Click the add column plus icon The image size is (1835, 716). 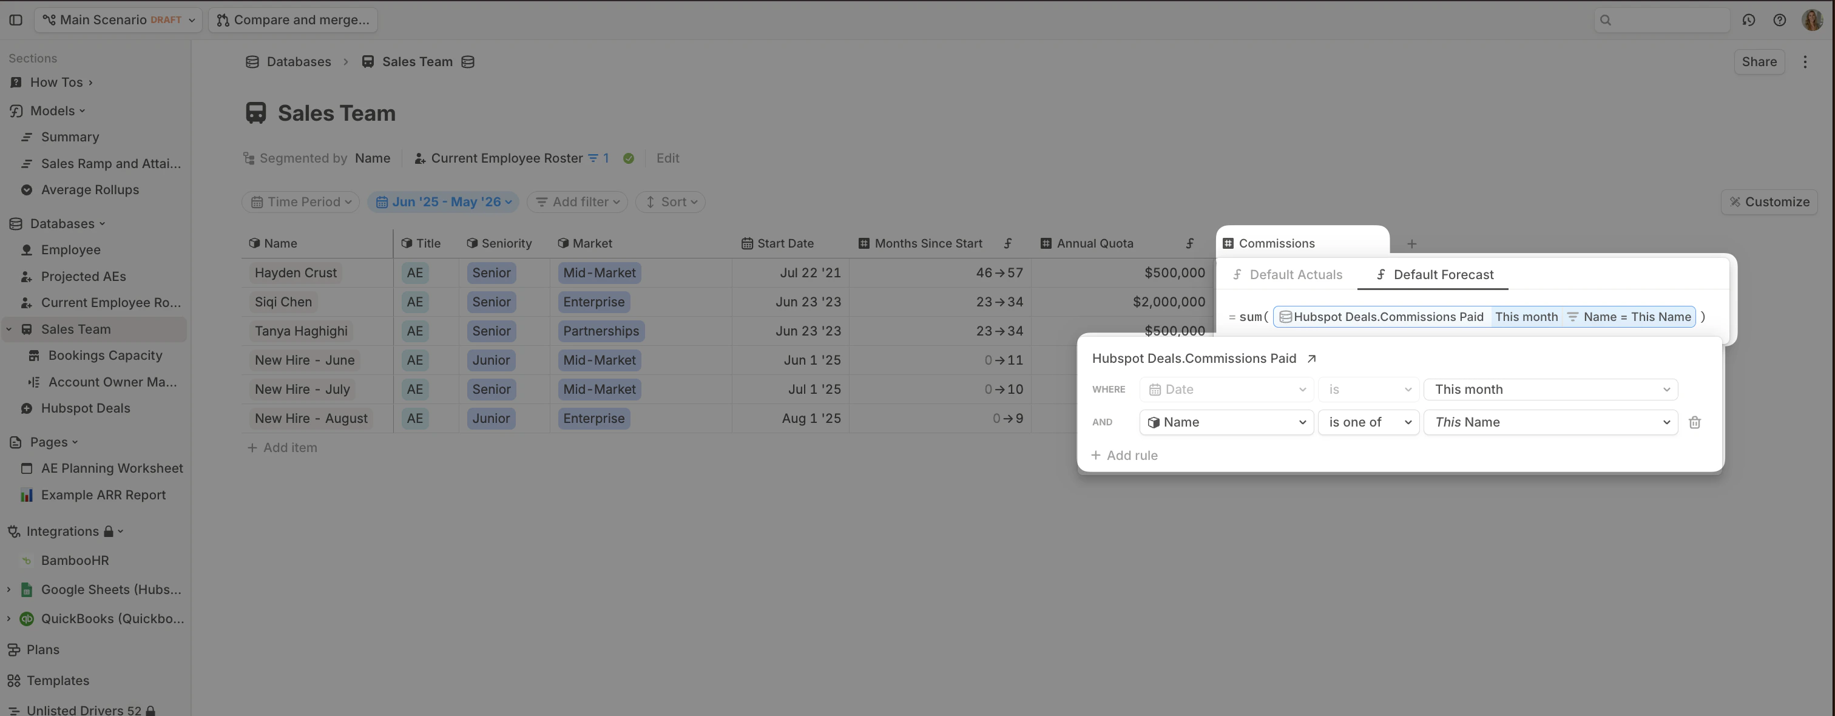click(x=1411, y=244)
